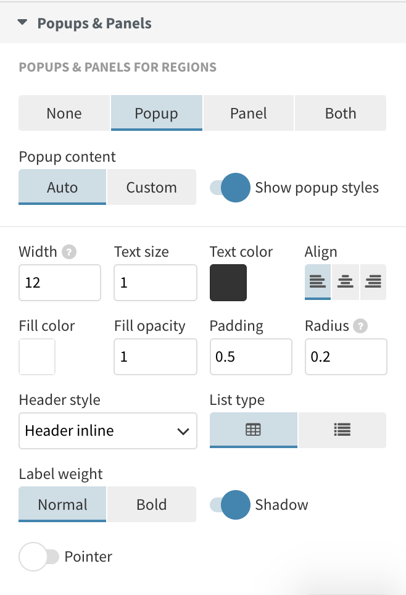
Task: Select center text alignment icon
Action: click(x=346, y=283)
